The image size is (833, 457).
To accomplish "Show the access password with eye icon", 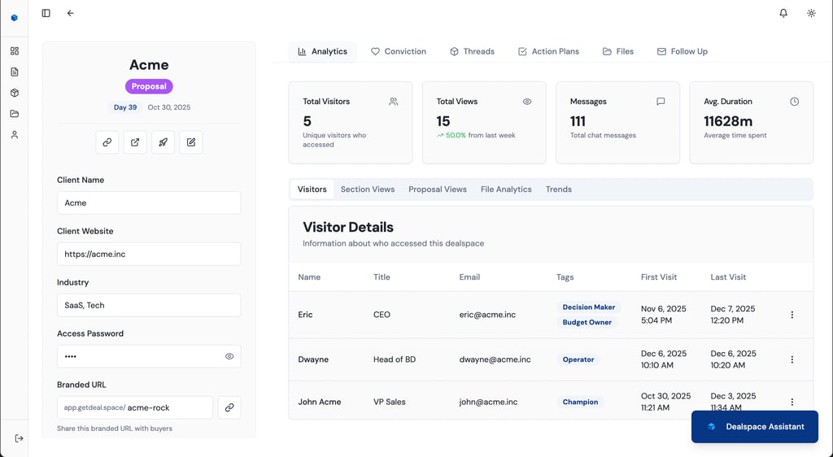I will click(x=229, y=356).
